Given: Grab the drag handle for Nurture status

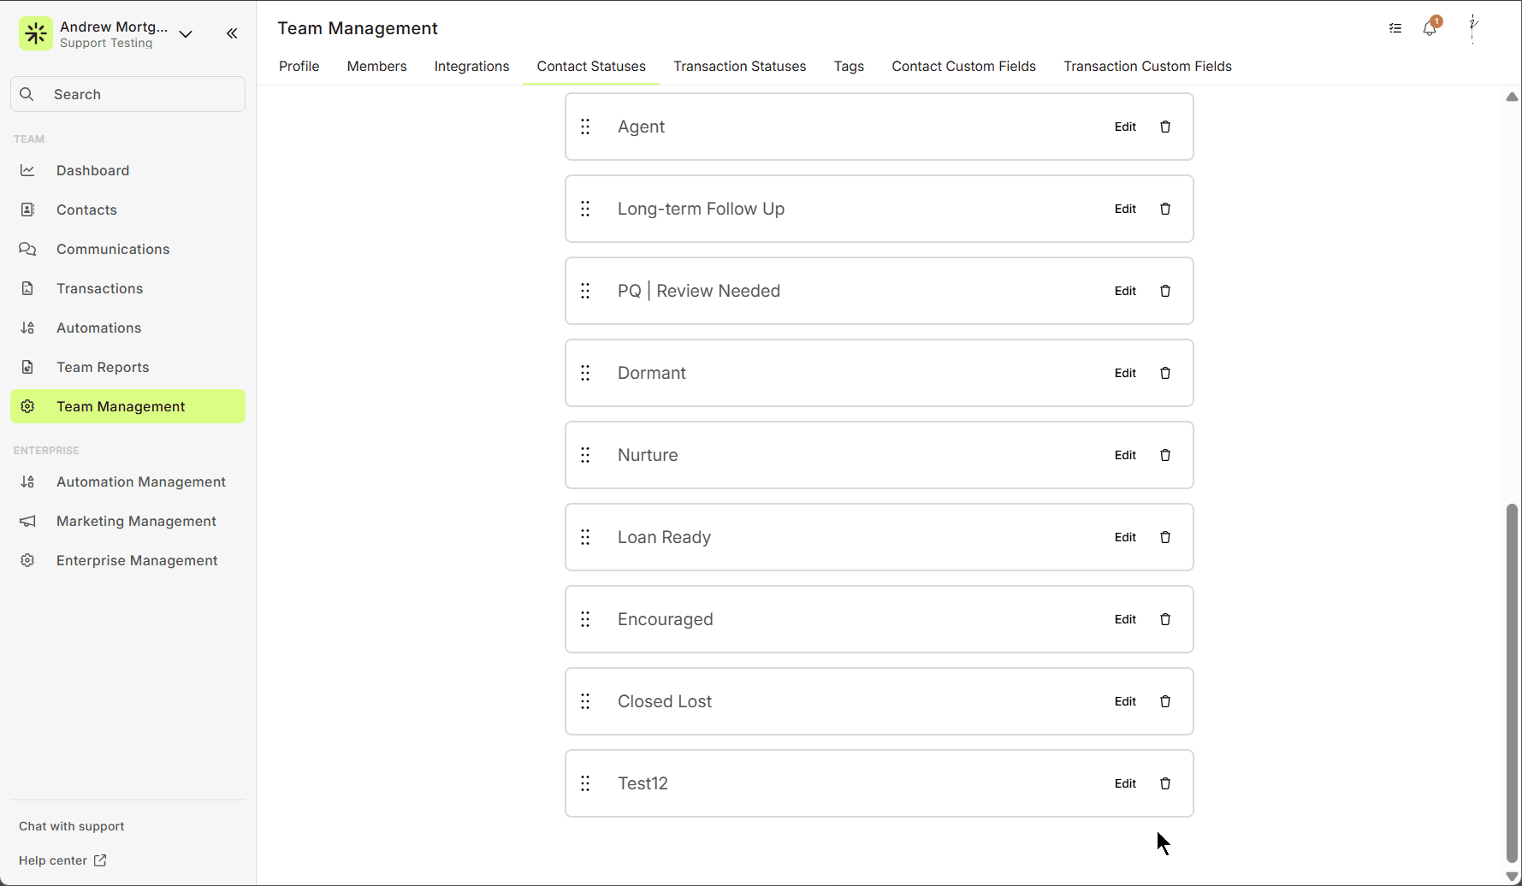Looking at the screenshot, I should [585, 455].
